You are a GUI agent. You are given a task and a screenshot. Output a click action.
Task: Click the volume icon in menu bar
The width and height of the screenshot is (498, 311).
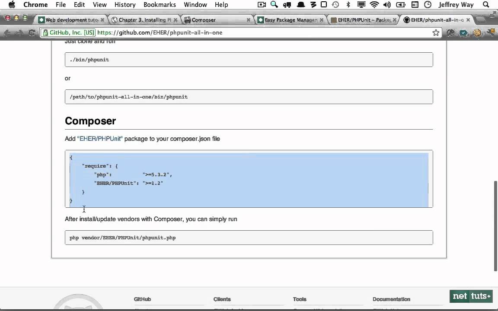coord(387,4)
